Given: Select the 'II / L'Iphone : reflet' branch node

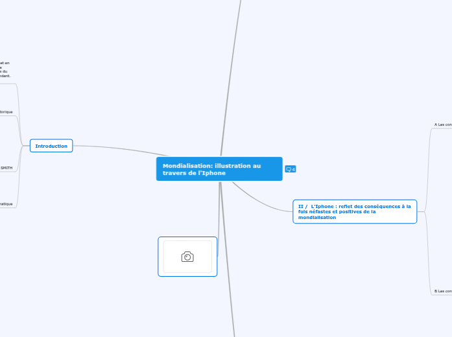Looking at the screenshot, I should [x=354, y=212].
